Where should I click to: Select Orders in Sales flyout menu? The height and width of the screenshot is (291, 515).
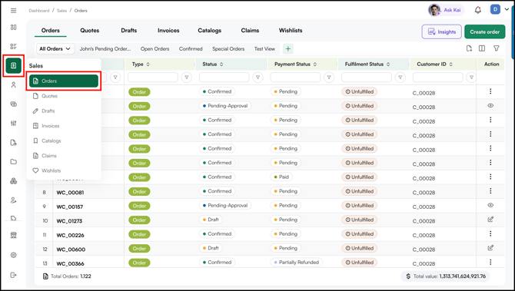[64, 81]
